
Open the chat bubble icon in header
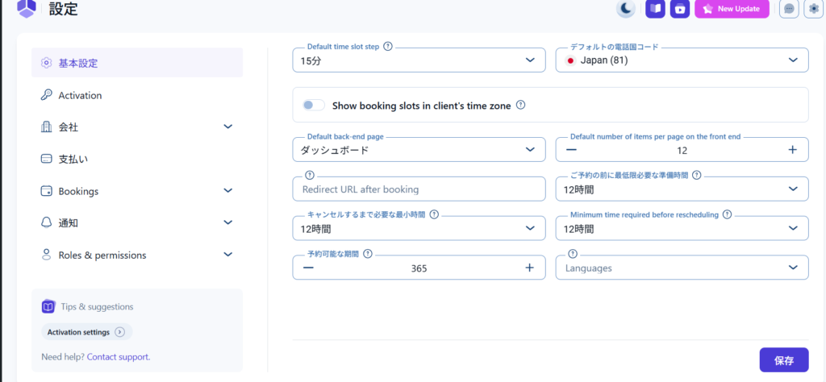click(789, 9)
